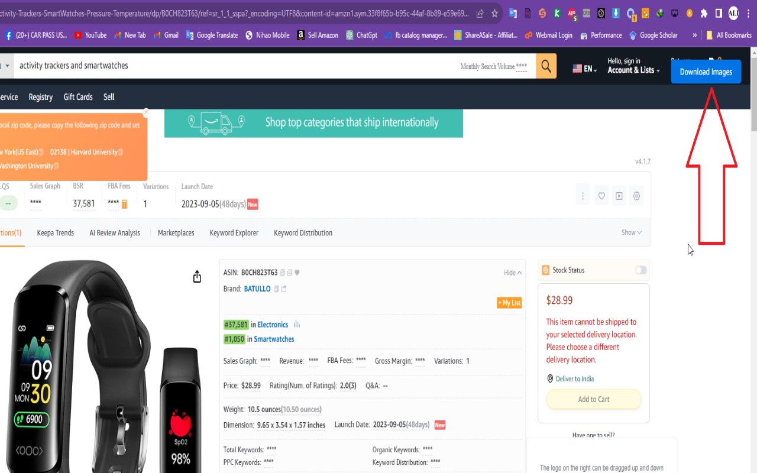Switch to the Keepa Trends tab
The image size is (757, 473).
pos(56,232)
